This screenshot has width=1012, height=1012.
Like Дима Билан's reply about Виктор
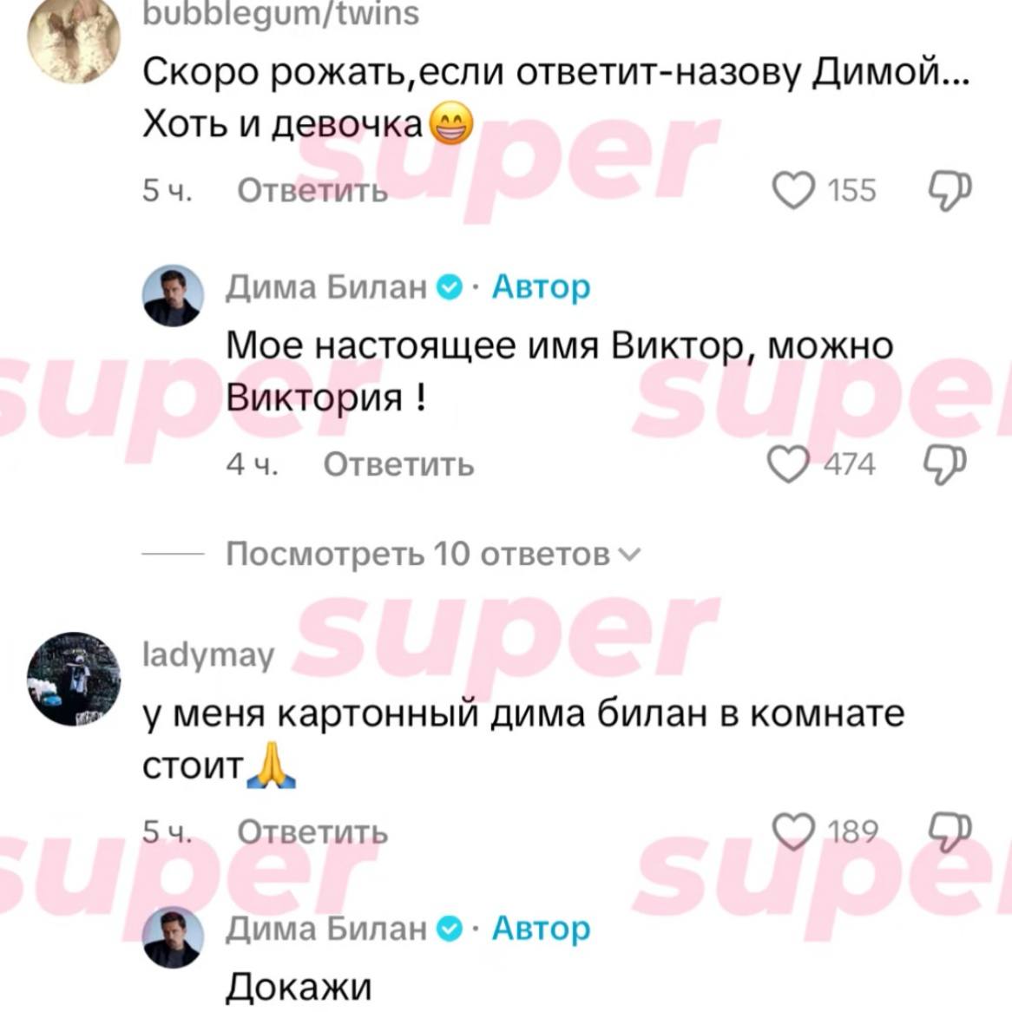coord(788,464)
